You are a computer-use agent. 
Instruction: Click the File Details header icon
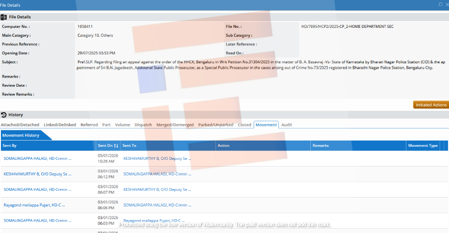(4, 17)
